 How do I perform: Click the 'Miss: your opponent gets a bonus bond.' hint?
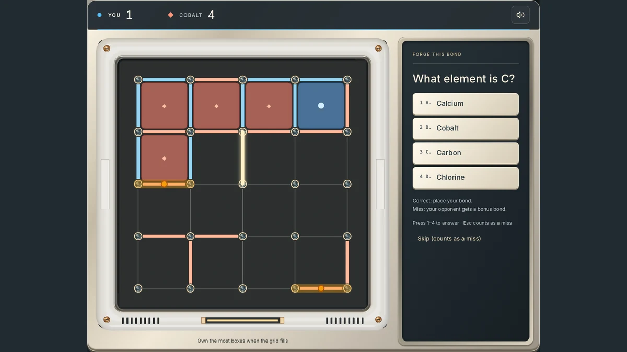(x=459, y=209)
